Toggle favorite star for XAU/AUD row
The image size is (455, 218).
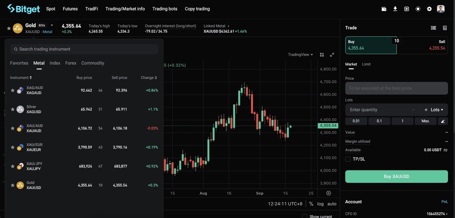tap(12, 128)
